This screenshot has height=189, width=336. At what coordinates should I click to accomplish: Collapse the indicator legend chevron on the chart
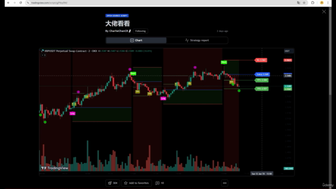[x=43, y=55]
